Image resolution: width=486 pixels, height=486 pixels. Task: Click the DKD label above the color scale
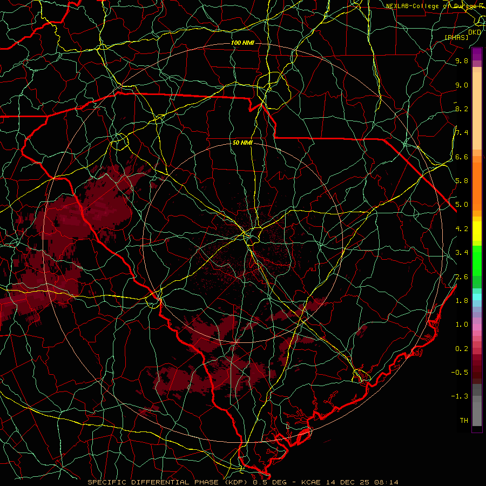[475, 32]
